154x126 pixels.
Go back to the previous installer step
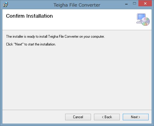[107, 117]
